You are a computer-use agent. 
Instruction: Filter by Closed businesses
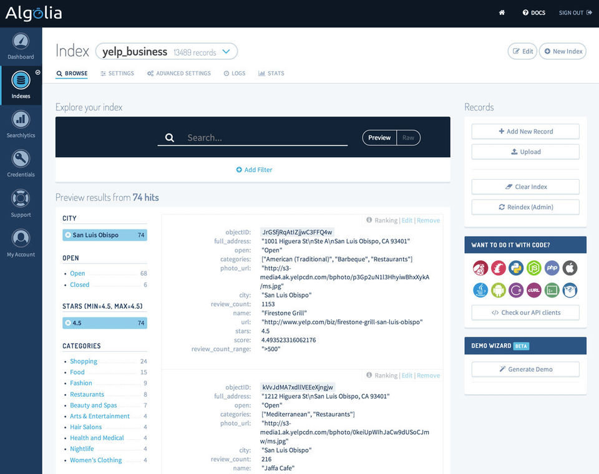(x=79, y=284)
